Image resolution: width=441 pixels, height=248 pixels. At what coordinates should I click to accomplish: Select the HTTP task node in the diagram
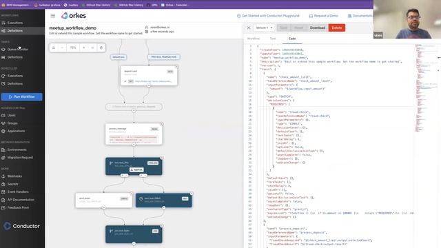(149, 76)
